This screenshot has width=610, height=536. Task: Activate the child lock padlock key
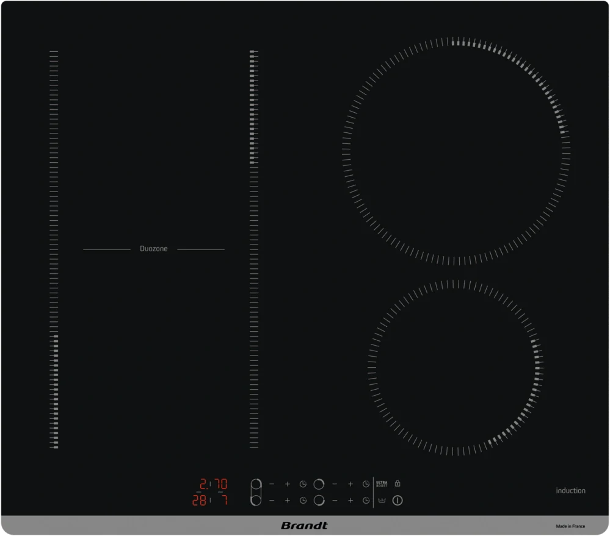pyautogui.click(x=397, y=484)
